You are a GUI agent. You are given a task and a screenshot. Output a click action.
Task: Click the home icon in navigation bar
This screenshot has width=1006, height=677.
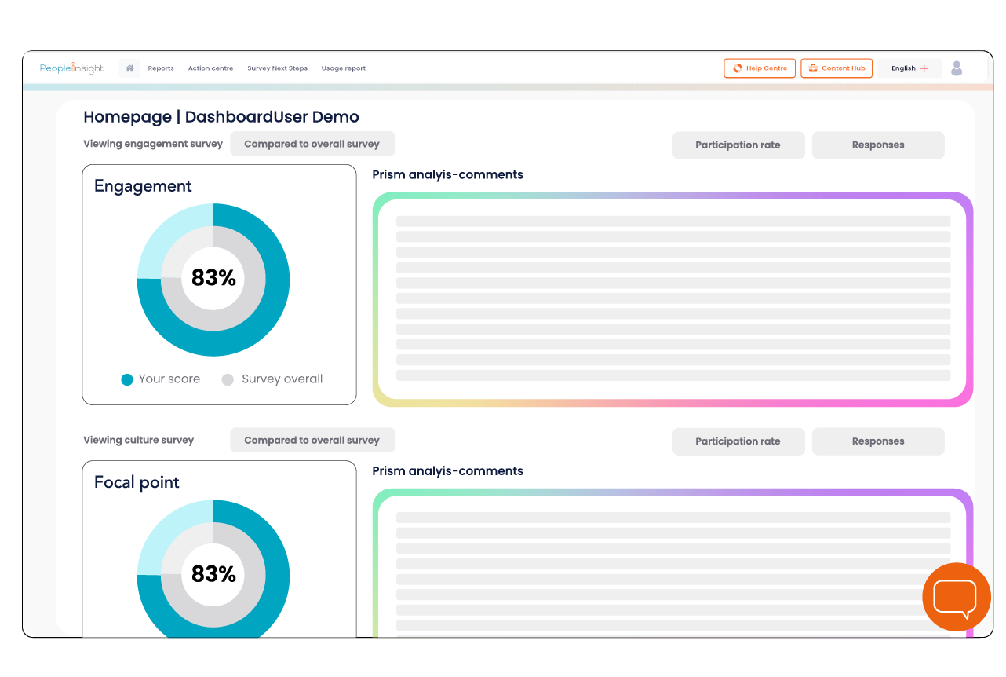[129, 68]
